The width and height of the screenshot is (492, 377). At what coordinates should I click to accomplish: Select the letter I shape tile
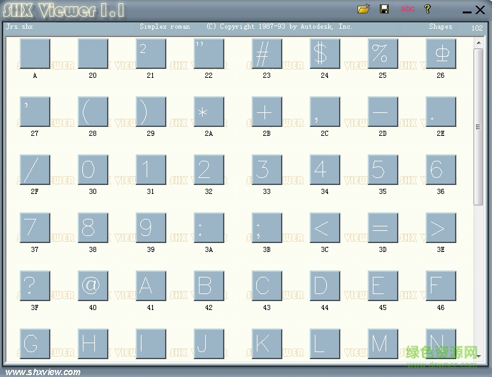(x=151, y=344)
